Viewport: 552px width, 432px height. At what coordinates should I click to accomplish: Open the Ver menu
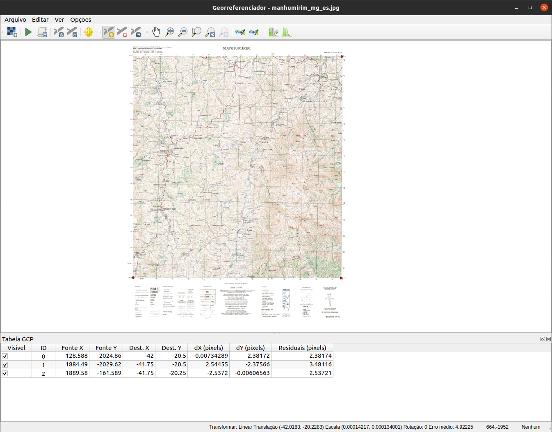click(59, 20)
